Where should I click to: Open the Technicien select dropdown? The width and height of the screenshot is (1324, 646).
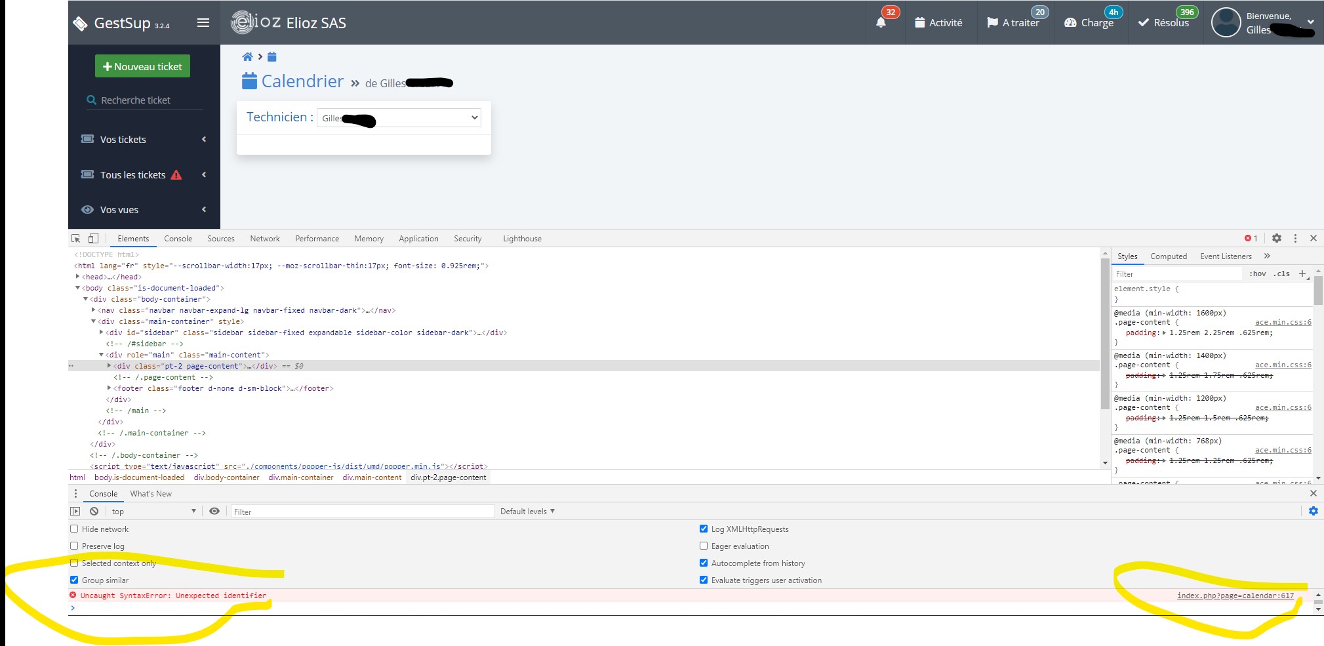pyautogui.click(x=399, y=118)
